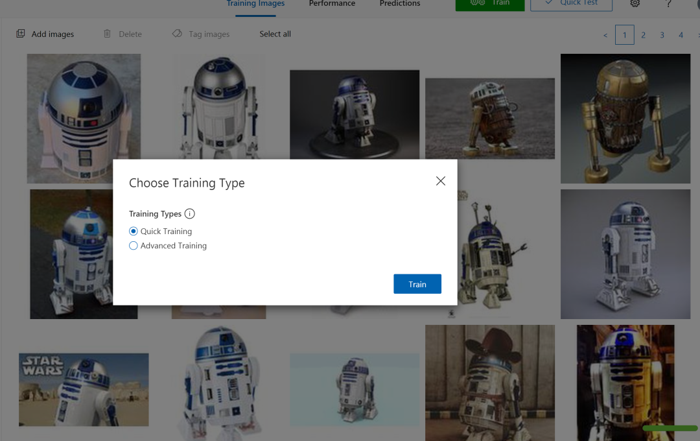Click the Quick Test button
Viewport: 700px width, 441px height.
571,5
